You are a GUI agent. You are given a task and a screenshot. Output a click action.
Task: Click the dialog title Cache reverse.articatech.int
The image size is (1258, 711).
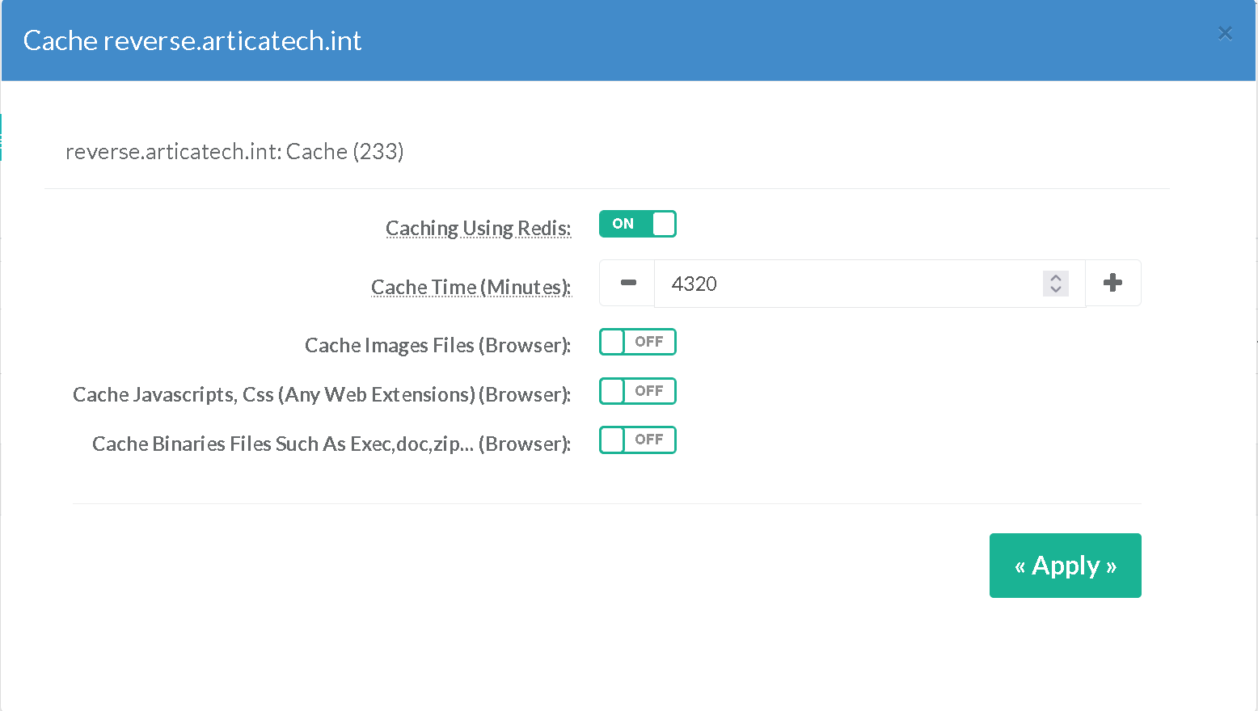click(x=192, y=40)
